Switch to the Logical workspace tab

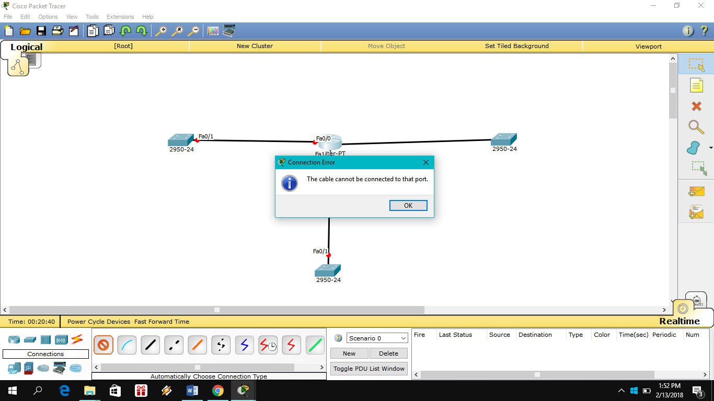(26, 47)
